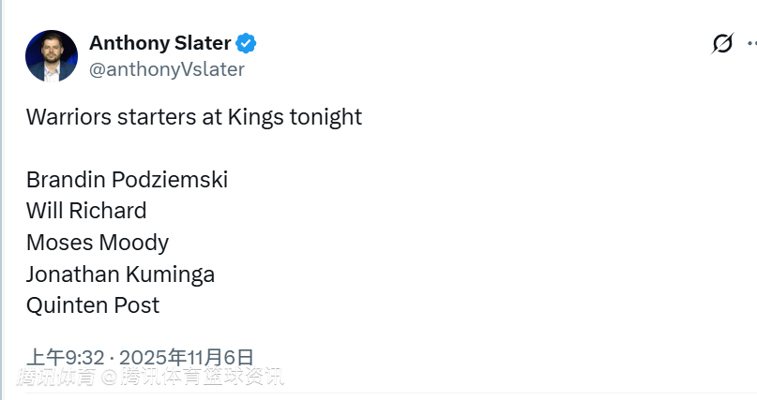Click the Will Richard line
This screenshot has width=757, height=400.
click(x=86, y=211)
